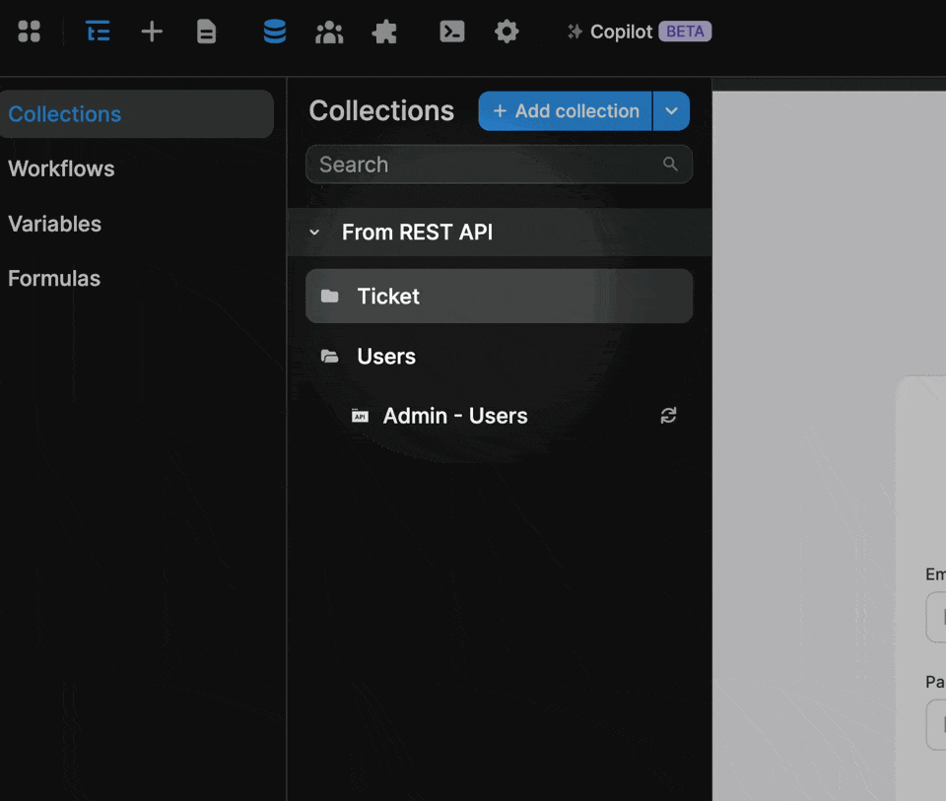Viewport: 946px width, 801px height.
Task: Open the plugins puzzle piece icon
Action: [384, 32]
